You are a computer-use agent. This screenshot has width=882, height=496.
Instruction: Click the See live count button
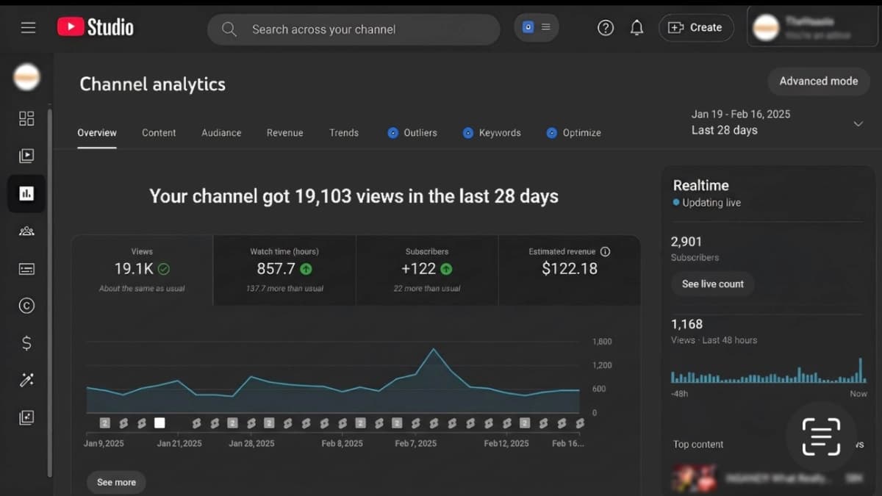tap(712, 284)
